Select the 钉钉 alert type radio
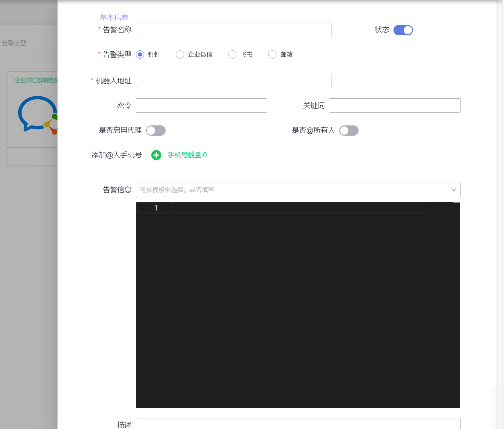The image size is (504, 429). tap(140, 54)
